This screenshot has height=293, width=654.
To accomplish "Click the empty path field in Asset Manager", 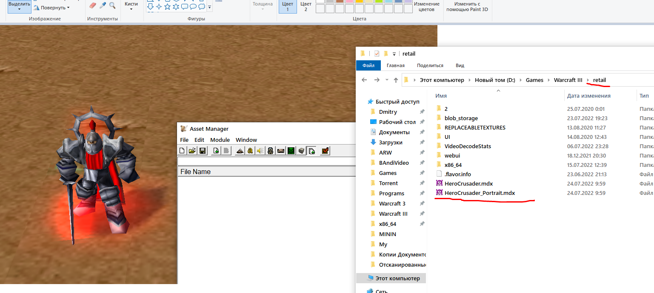I will 266,161.
